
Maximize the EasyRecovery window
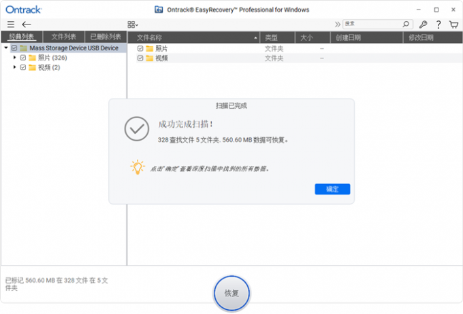[436, 10]
